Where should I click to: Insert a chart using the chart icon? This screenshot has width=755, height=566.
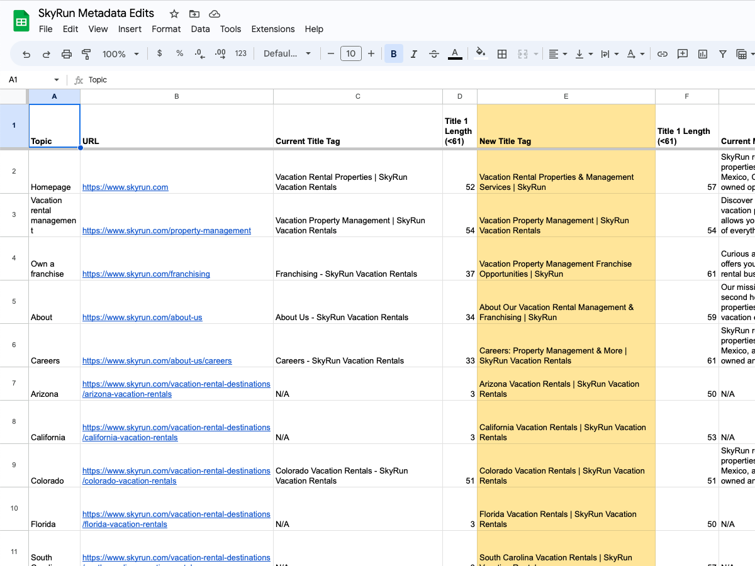(x=702, y=53)
